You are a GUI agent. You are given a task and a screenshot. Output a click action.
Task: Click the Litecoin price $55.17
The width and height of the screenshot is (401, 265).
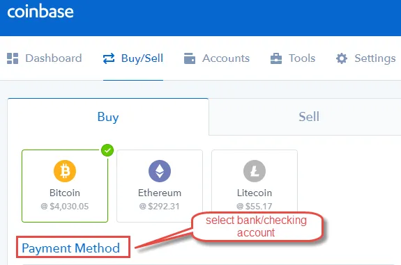pyautogui.click(x=255, y=206)
